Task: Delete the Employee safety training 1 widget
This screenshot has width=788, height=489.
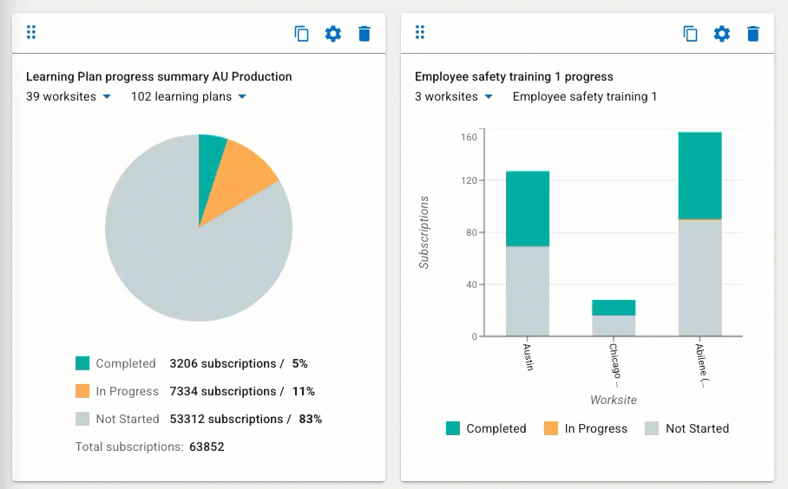Action: (x=752, y=34)
